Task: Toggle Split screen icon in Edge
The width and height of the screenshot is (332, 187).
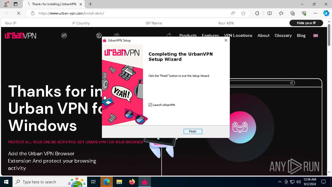Action: pyautogui.click(x=269, y=13)
